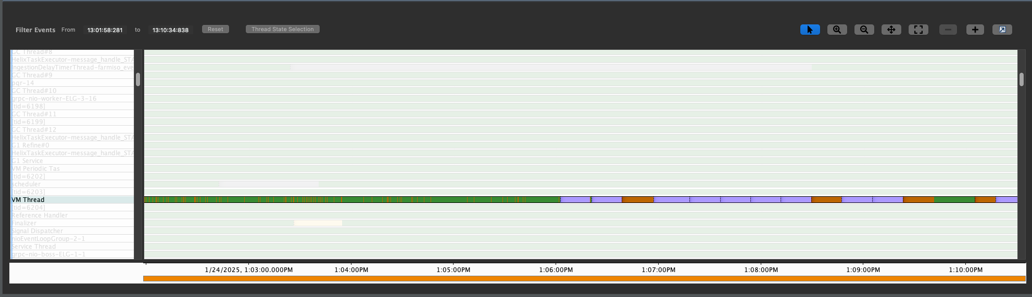Select the pan move tool
The image size is (1032, 297).
891,30
